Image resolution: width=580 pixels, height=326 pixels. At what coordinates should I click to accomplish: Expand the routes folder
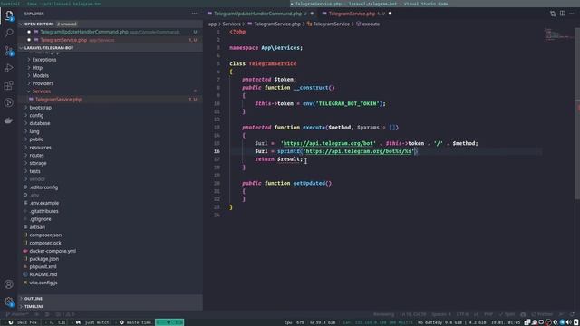coord(36,155)
